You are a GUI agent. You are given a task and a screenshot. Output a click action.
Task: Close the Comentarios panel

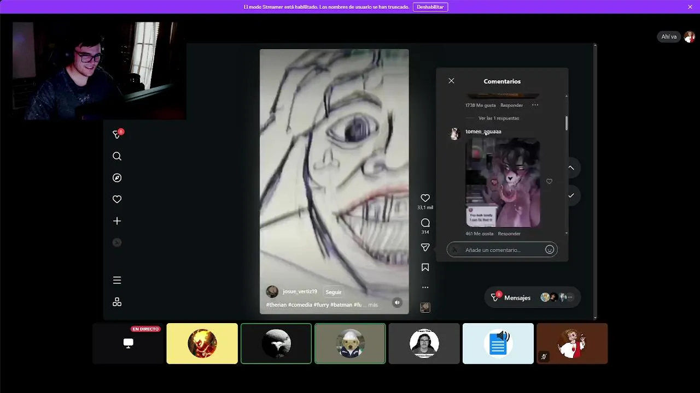point(451,81)
